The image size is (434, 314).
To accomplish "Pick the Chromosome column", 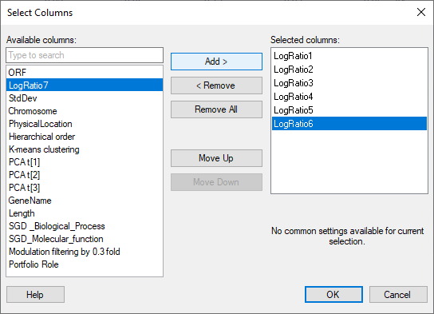I will pos(85,111).
